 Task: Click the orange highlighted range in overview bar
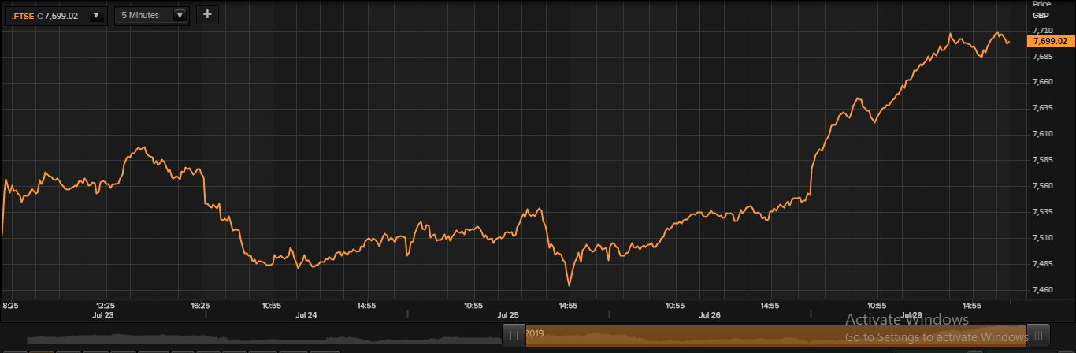pos(776,335)
